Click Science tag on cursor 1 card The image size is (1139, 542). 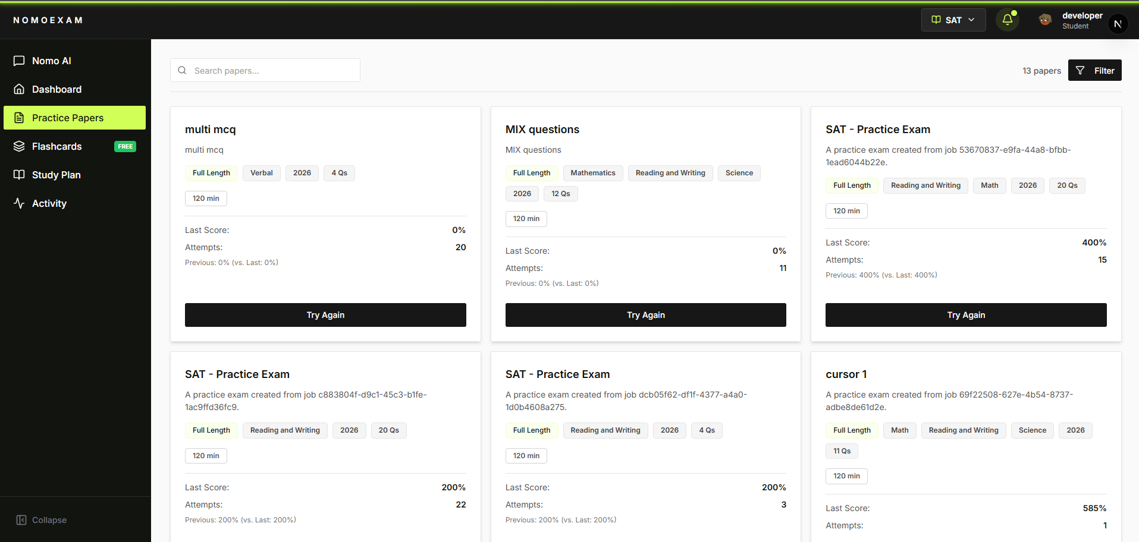click(1033, 430)
